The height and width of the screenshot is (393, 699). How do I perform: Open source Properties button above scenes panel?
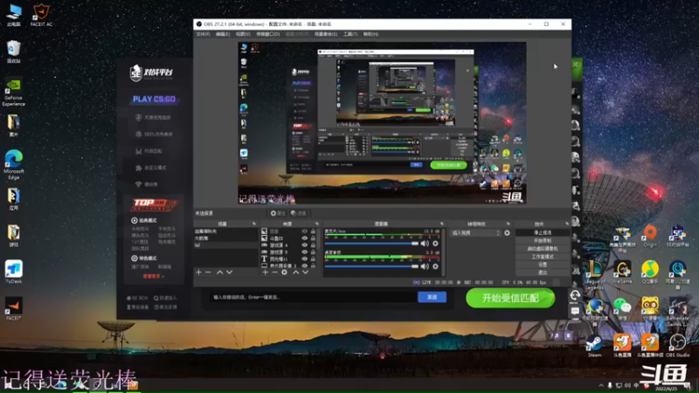click(278, 213)
